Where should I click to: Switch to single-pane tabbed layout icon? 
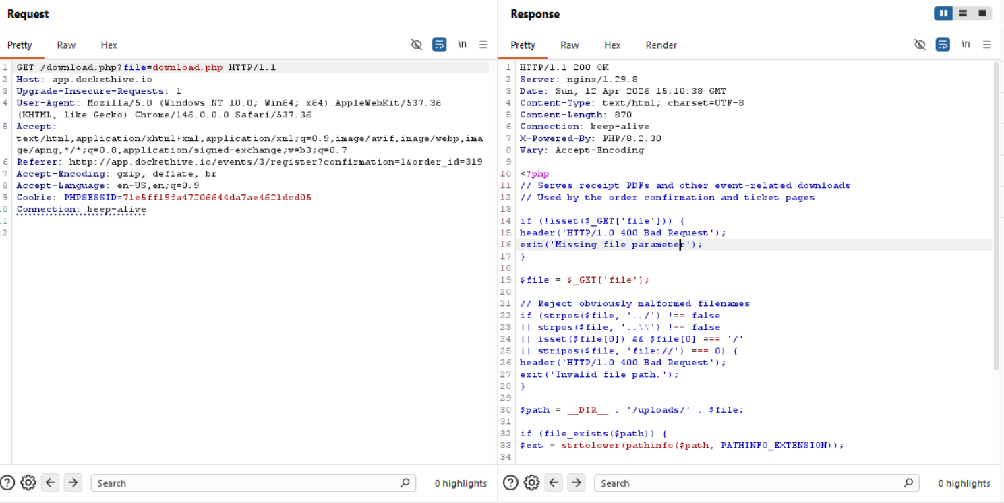[982, 13]
